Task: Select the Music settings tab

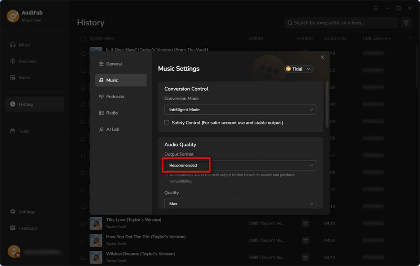Action: 121,80
